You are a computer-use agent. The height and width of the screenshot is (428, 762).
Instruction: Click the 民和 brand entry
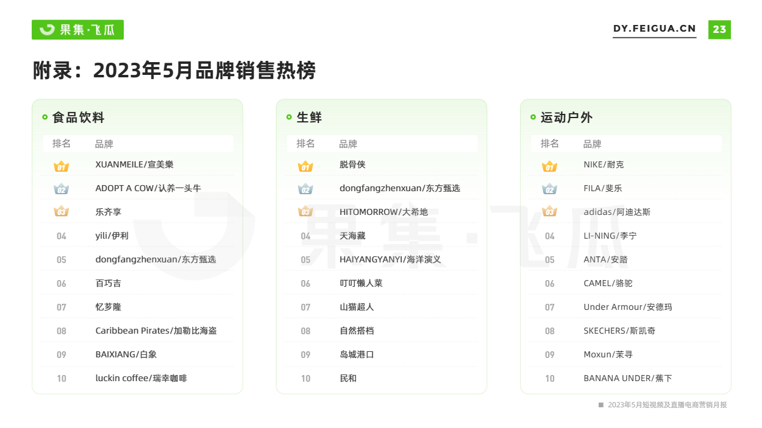(348, 378)
